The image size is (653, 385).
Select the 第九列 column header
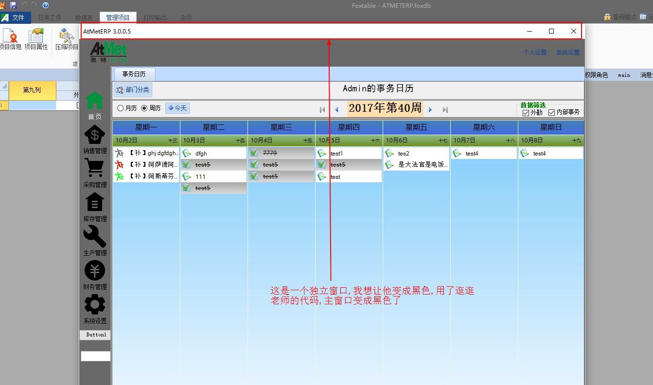tap(32, 90)
